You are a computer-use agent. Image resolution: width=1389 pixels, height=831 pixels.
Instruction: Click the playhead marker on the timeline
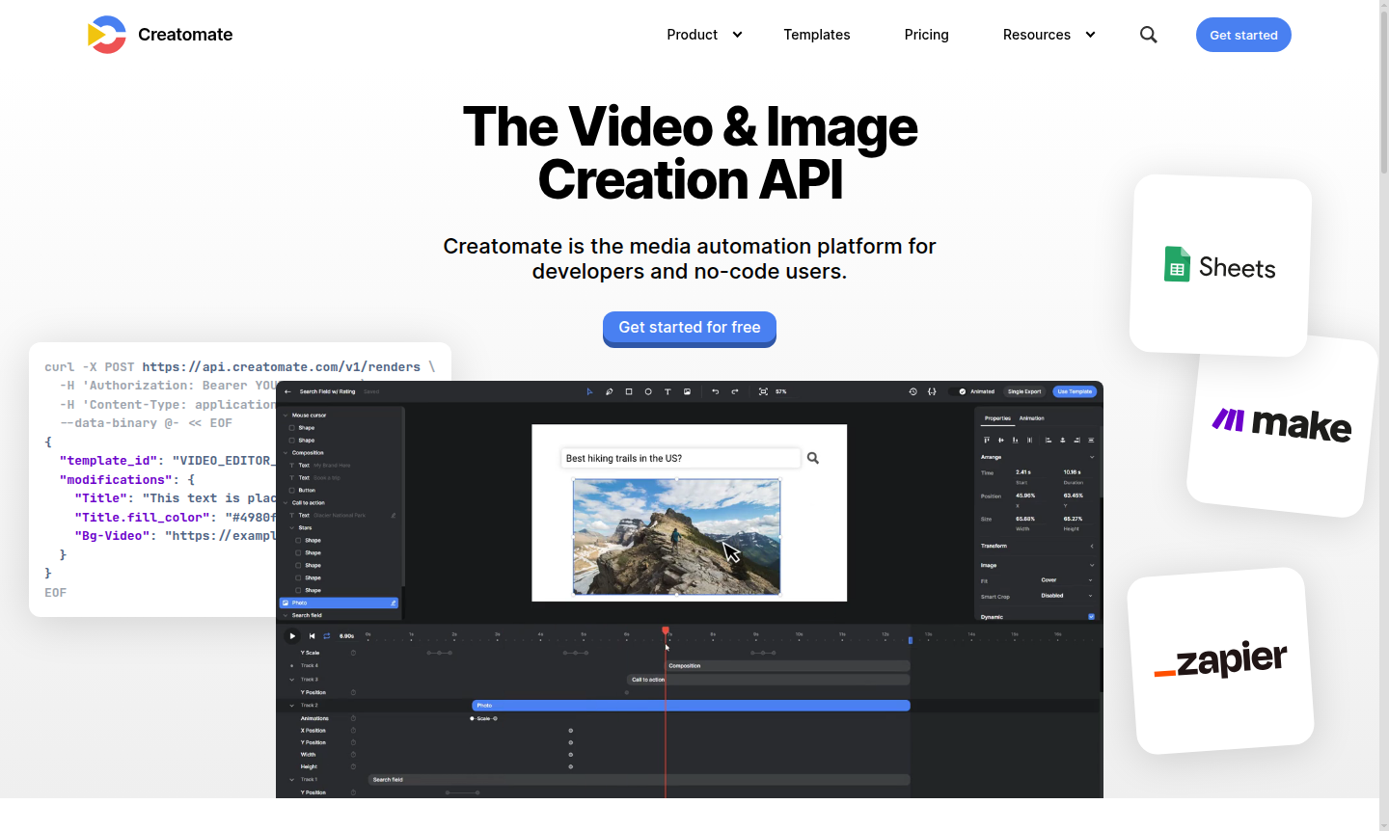[x=666, y=630]
